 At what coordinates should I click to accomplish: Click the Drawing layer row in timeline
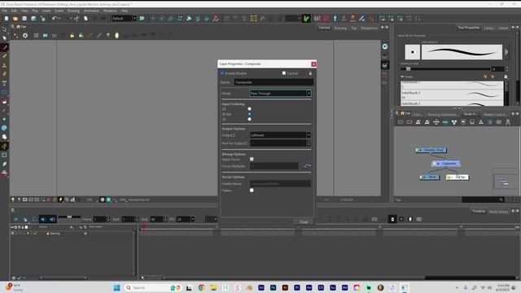pos(72,234)
